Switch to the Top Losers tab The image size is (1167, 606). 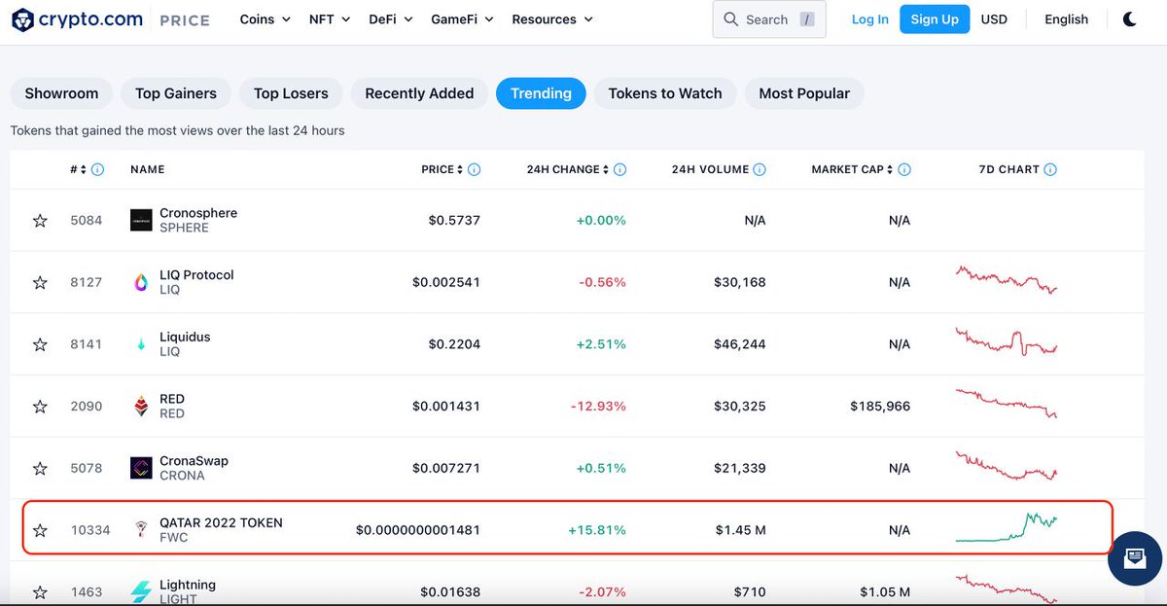291,93
